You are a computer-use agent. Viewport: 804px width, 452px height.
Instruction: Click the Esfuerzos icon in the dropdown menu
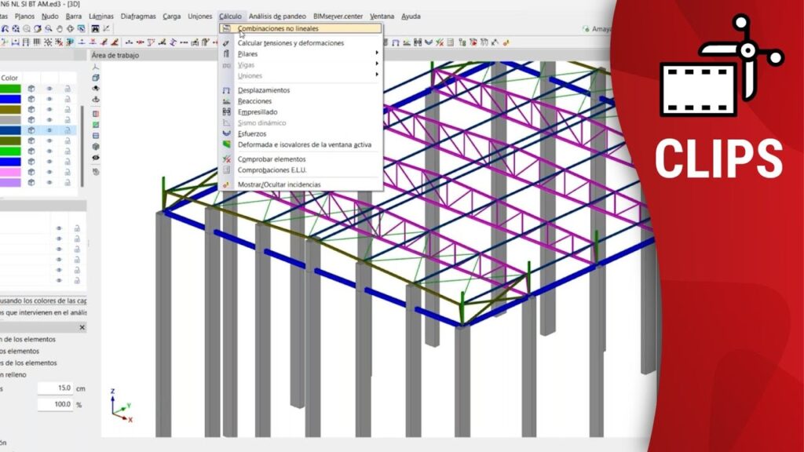(x=226, y=134)
